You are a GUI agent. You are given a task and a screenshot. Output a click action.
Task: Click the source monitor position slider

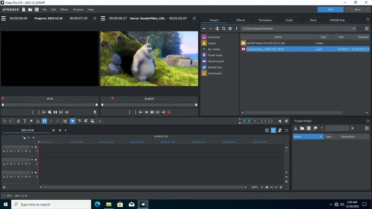149,104
